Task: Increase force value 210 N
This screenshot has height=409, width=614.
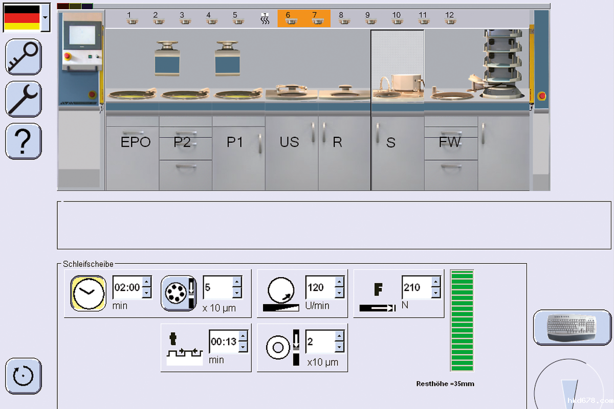Action: pyautogui.click(x=435, y=282)
